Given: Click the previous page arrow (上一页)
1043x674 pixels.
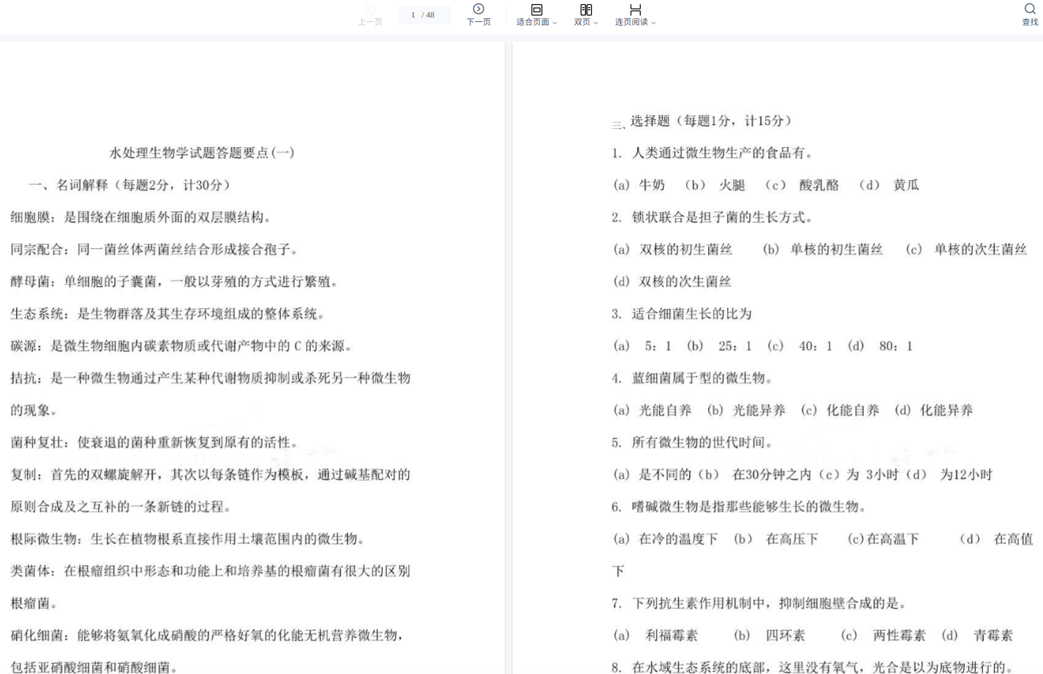Looking at the screenshot, I should [x=370, y=10].
